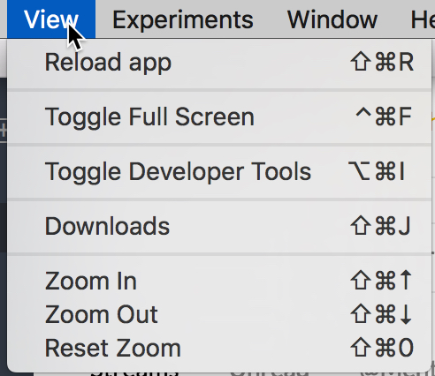Open the partially visible Help menu
This screenshot has height=376, width=435.
423,20
